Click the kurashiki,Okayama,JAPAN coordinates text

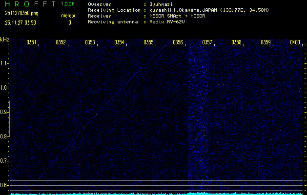[209, 10]
